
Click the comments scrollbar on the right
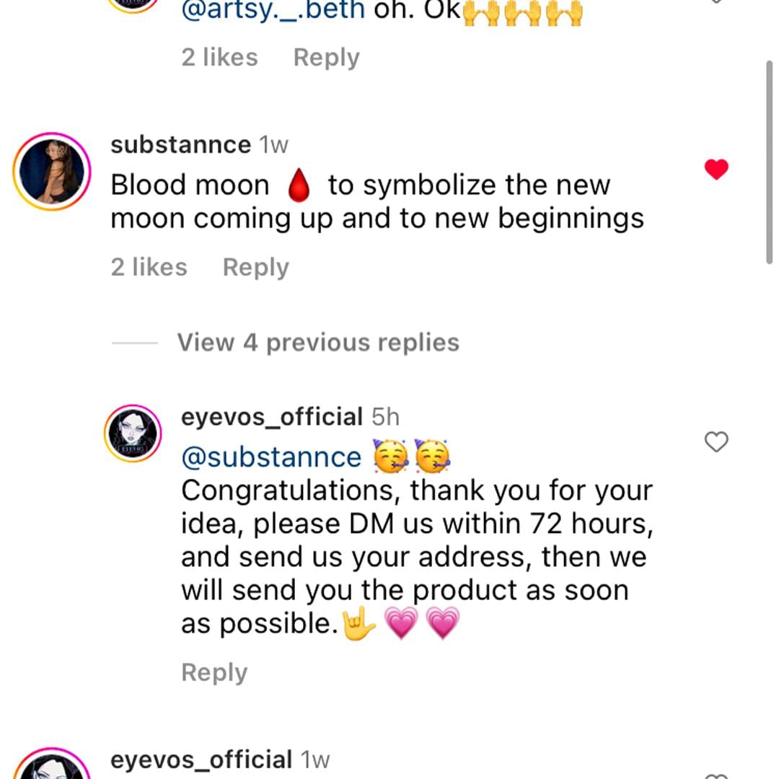[x=769, y=162]
